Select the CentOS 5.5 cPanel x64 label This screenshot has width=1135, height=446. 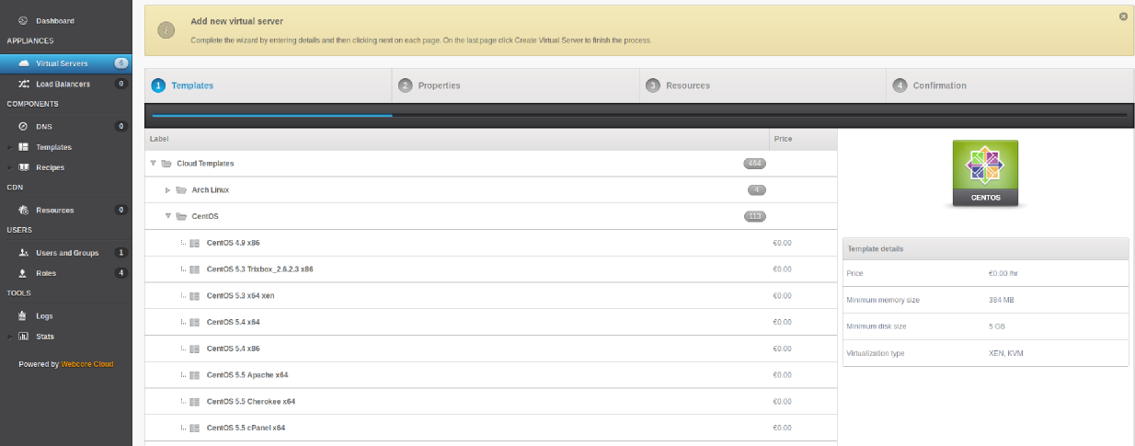[246, 429]
